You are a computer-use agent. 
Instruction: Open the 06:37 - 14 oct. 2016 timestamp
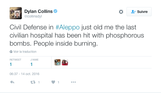(24, 74)
